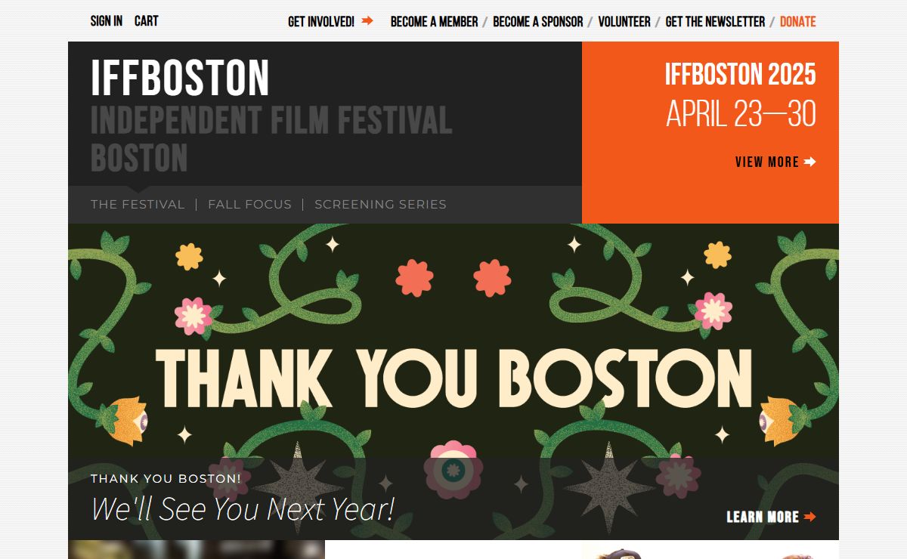Screen dimensions: 907x559
Task: Click the orange arrow beside Get Involved
Action: coord(367,21)
